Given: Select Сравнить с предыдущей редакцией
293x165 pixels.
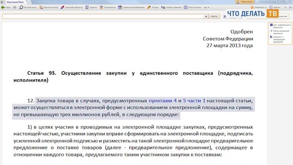Looking at the screenshot, I should [x=277, y=39].
